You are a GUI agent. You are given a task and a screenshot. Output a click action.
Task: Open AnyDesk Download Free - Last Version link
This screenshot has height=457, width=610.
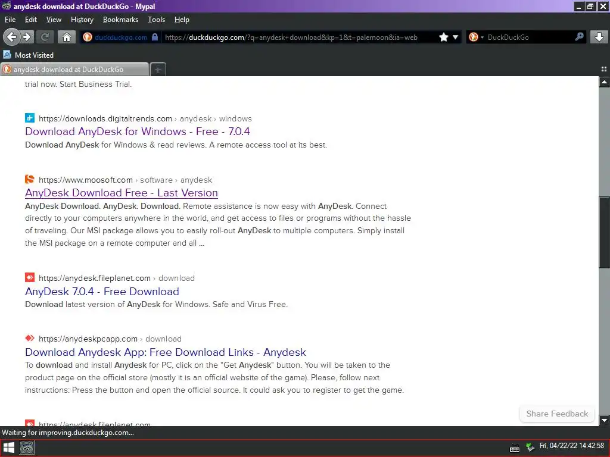[122, 193]
